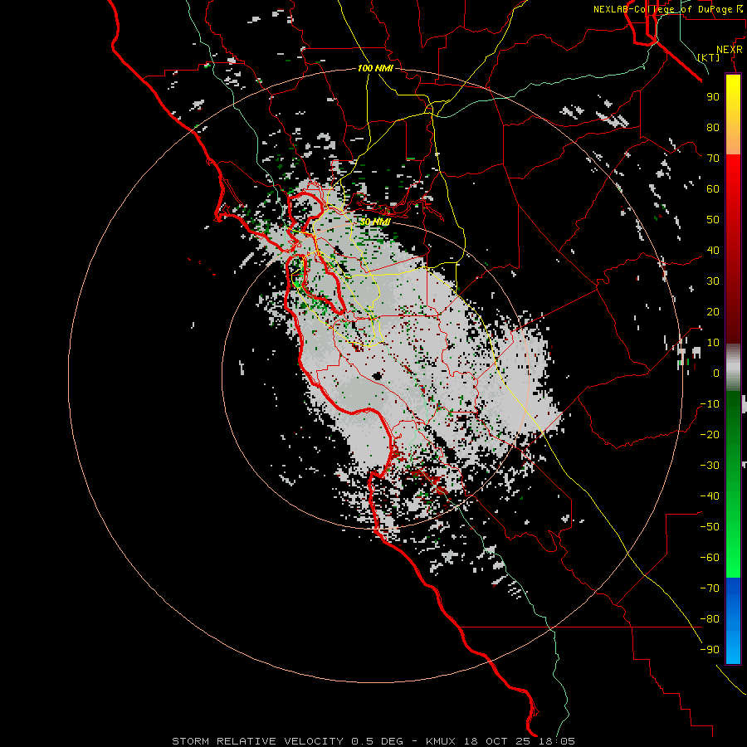Select the "18 OCT 25" date in the caption

click(x=497, y=741)
